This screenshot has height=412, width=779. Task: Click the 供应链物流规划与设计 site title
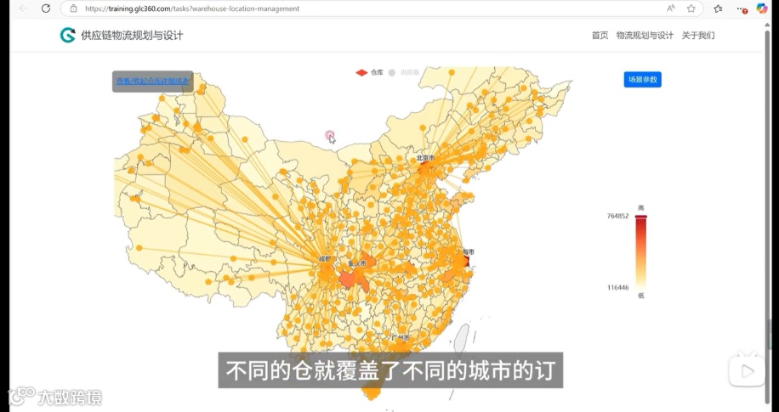click(x=132, y=35)
